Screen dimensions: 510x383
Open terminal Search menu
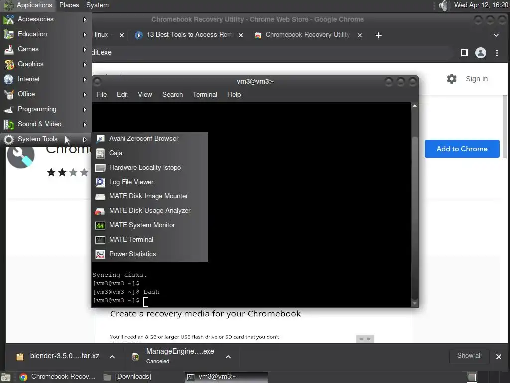click(172, 94)
